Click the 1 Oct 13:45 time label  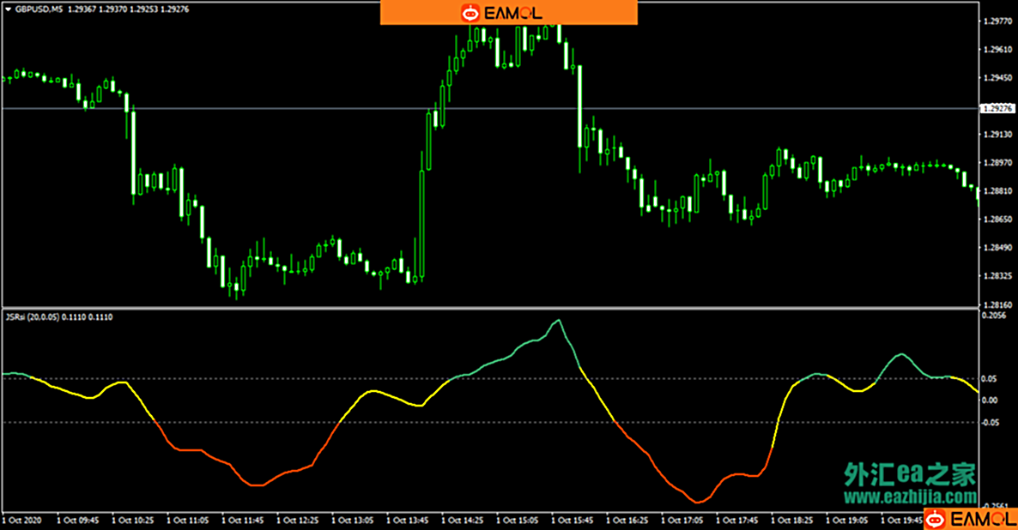409,520
